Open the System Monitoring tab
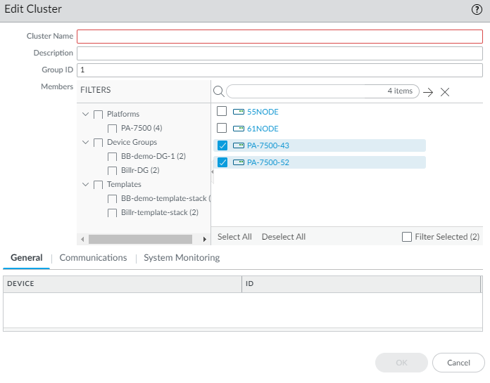This screenshot has height=383, width=490. click(182, 258)
